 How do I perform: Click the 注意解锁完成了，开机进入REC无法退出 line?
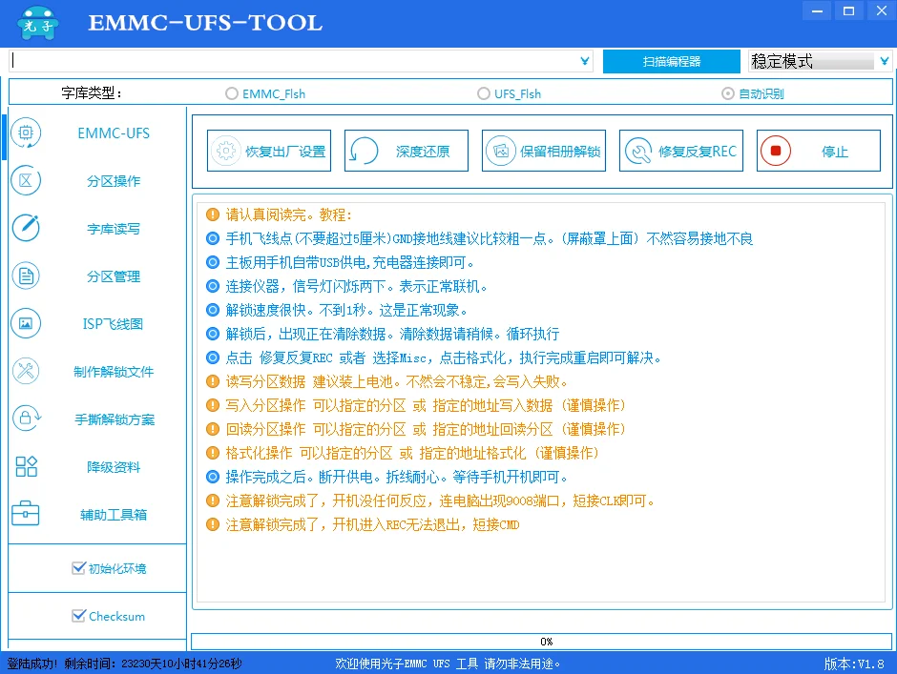click(372, 524)
